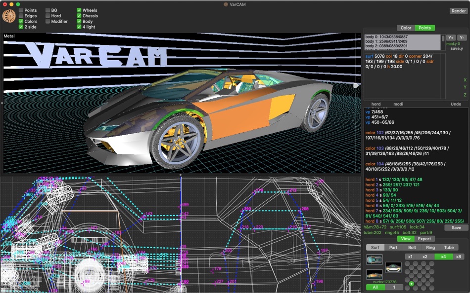Enable the Modifier checkbox
Screen dimensions: 470x293
click(x=47, y=21)
